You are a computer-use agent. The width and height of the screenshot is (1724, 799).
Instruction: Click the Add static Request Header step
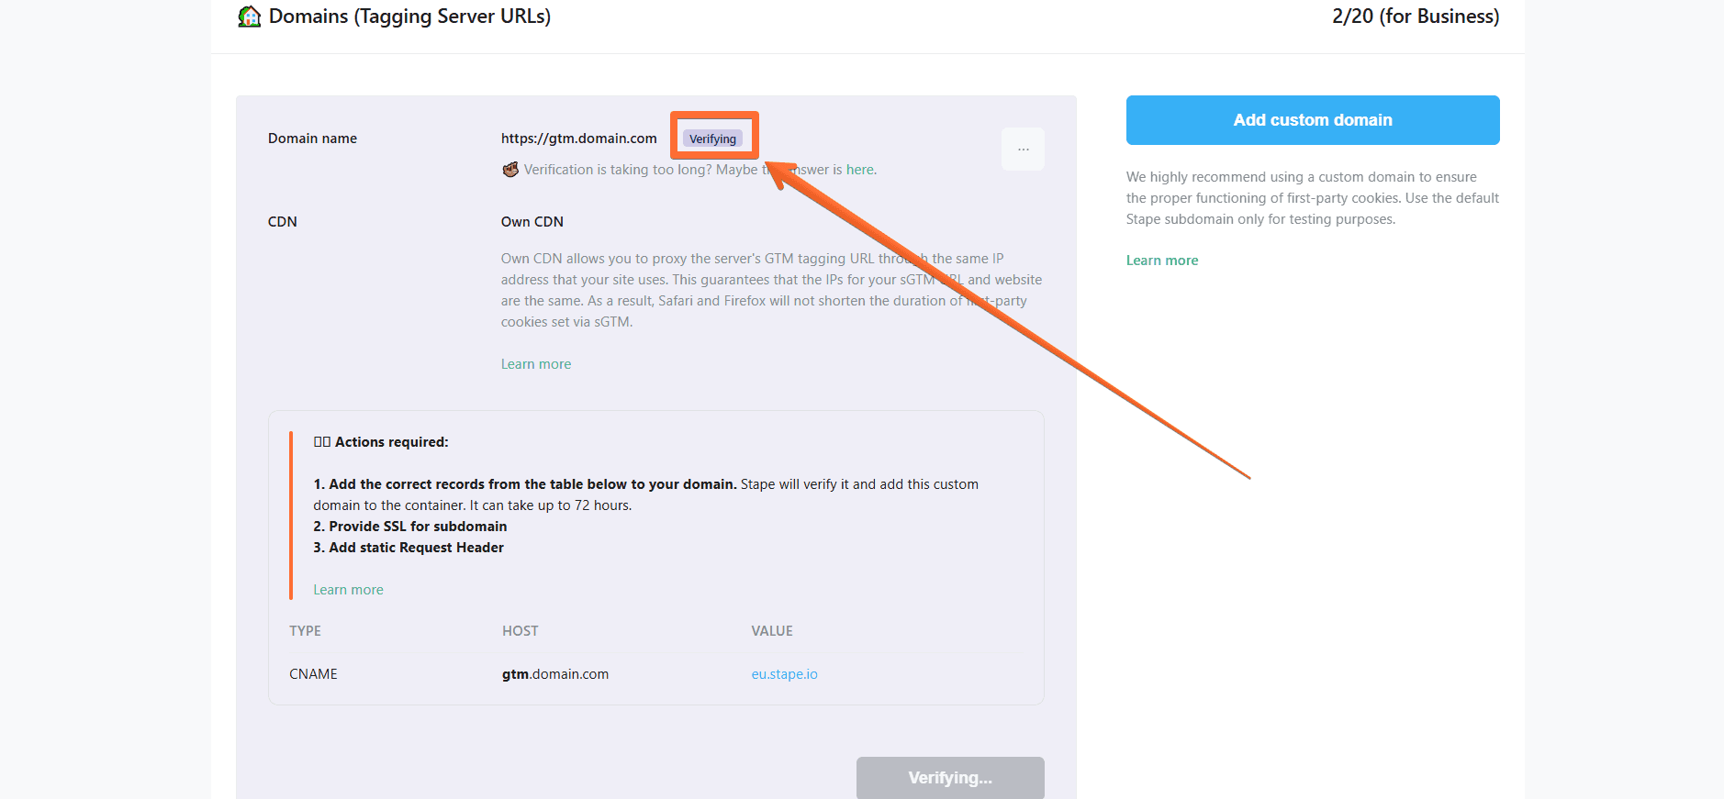click(x=409, y=548)
